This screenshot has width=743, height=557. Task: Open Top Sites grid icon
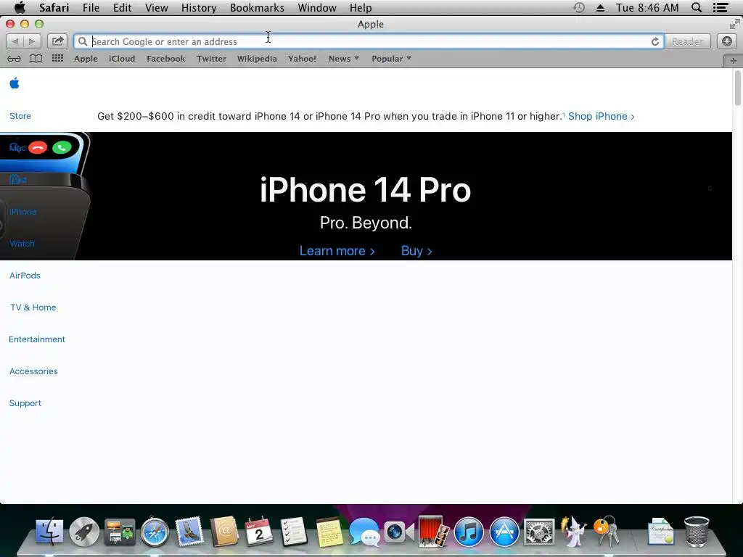(x=57, y=59)
